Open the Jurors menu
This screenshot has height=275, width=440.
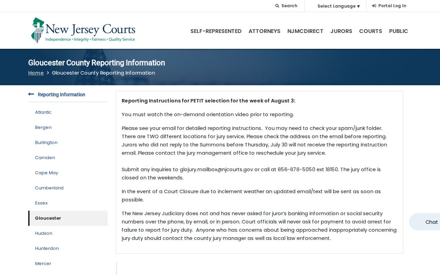click(341, 31)
